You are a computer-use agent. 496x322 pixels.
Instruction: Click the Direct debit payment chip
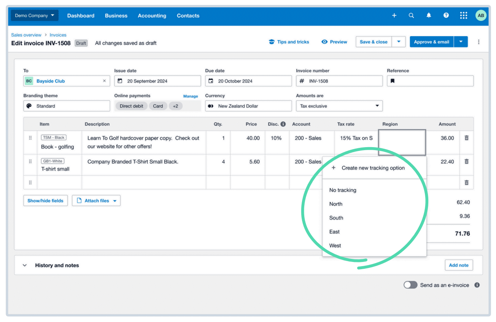pyautogui.click(x=131, y=106)
